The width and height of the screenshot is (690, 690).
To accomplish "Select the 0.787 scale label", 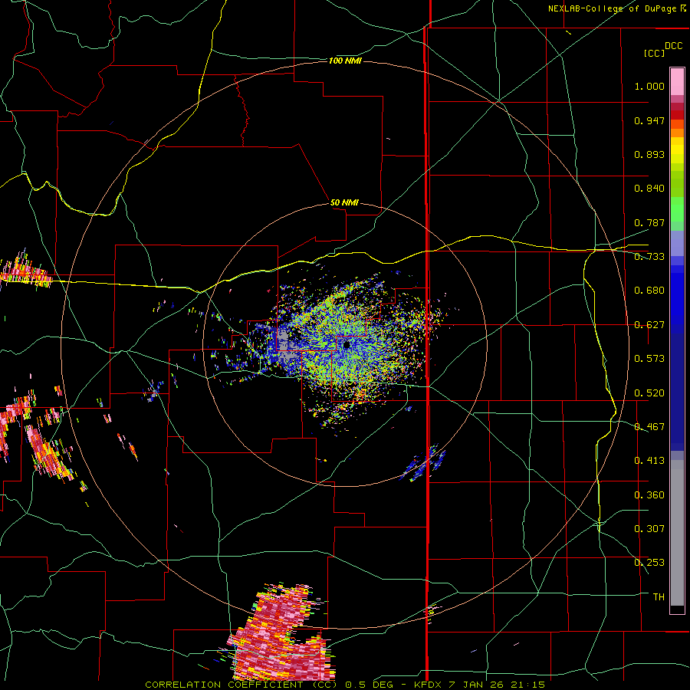I will tap(649, 222).
